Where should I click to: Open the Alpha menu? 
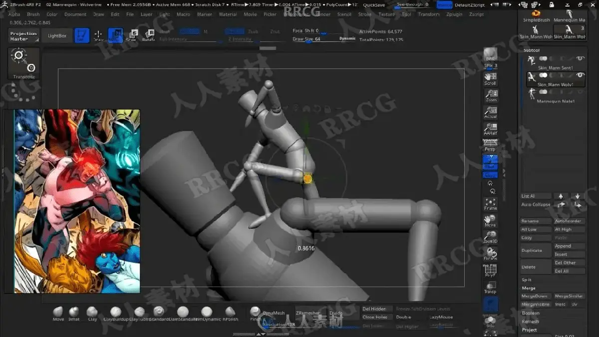point(14,14)
